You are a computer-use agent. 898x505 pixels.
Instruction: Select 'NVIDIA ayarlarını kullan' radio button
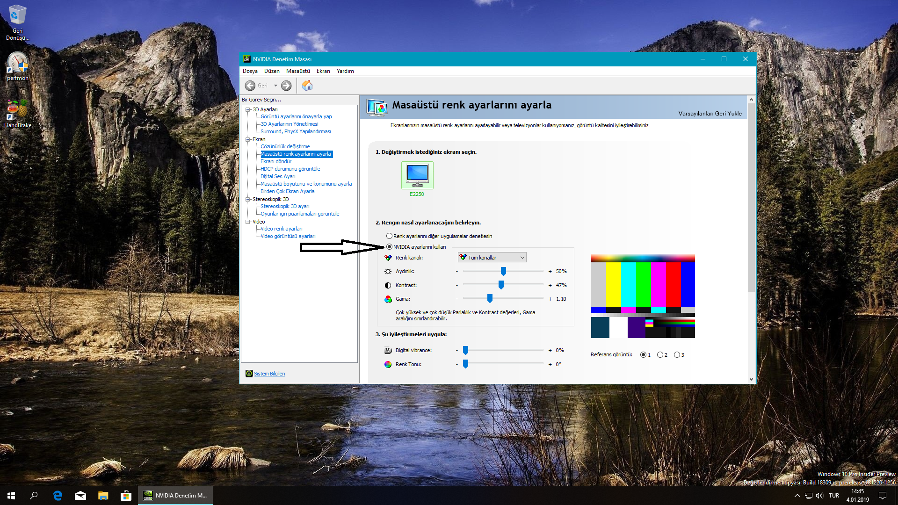389,247
